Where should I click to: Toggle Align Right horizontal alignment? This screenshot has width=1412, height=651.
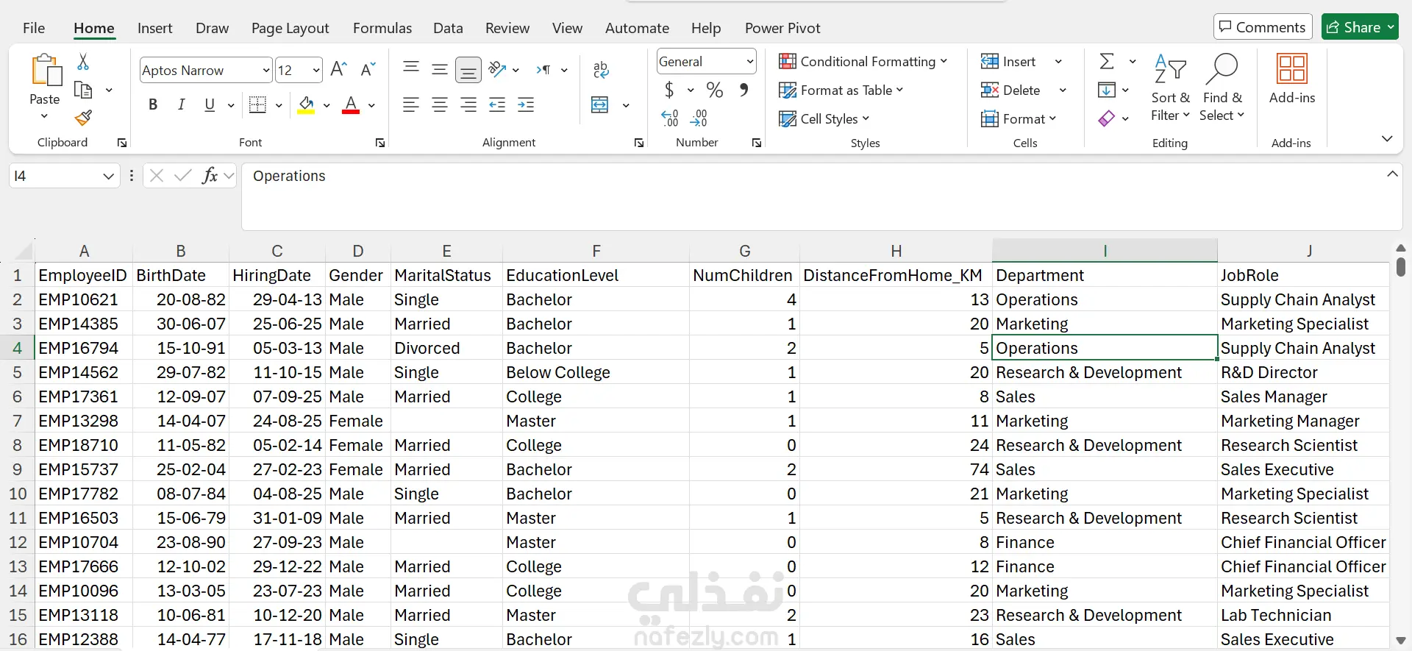468,105
